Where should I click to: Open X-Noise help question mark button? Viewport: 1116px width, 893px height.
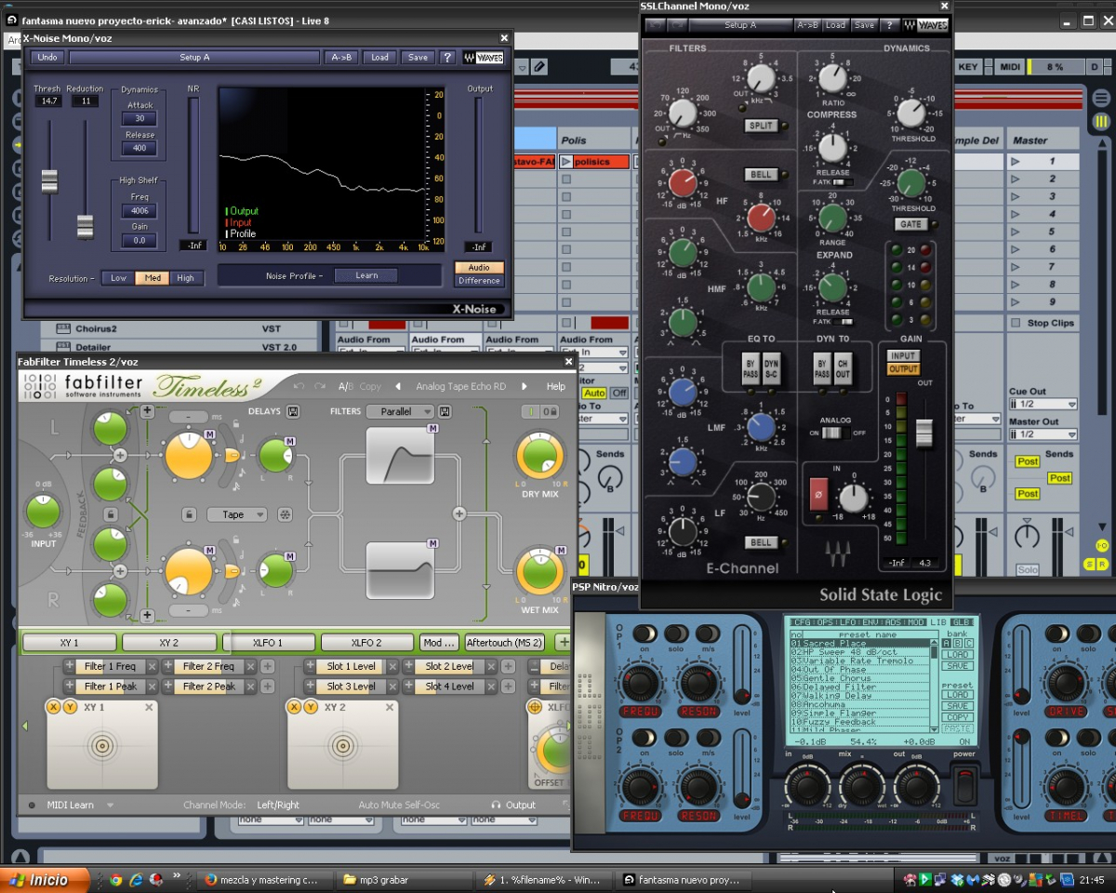tap(447, 58)
